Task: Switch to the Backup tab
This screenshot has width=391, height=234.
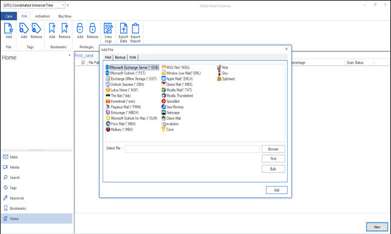Action: [120, 57]
